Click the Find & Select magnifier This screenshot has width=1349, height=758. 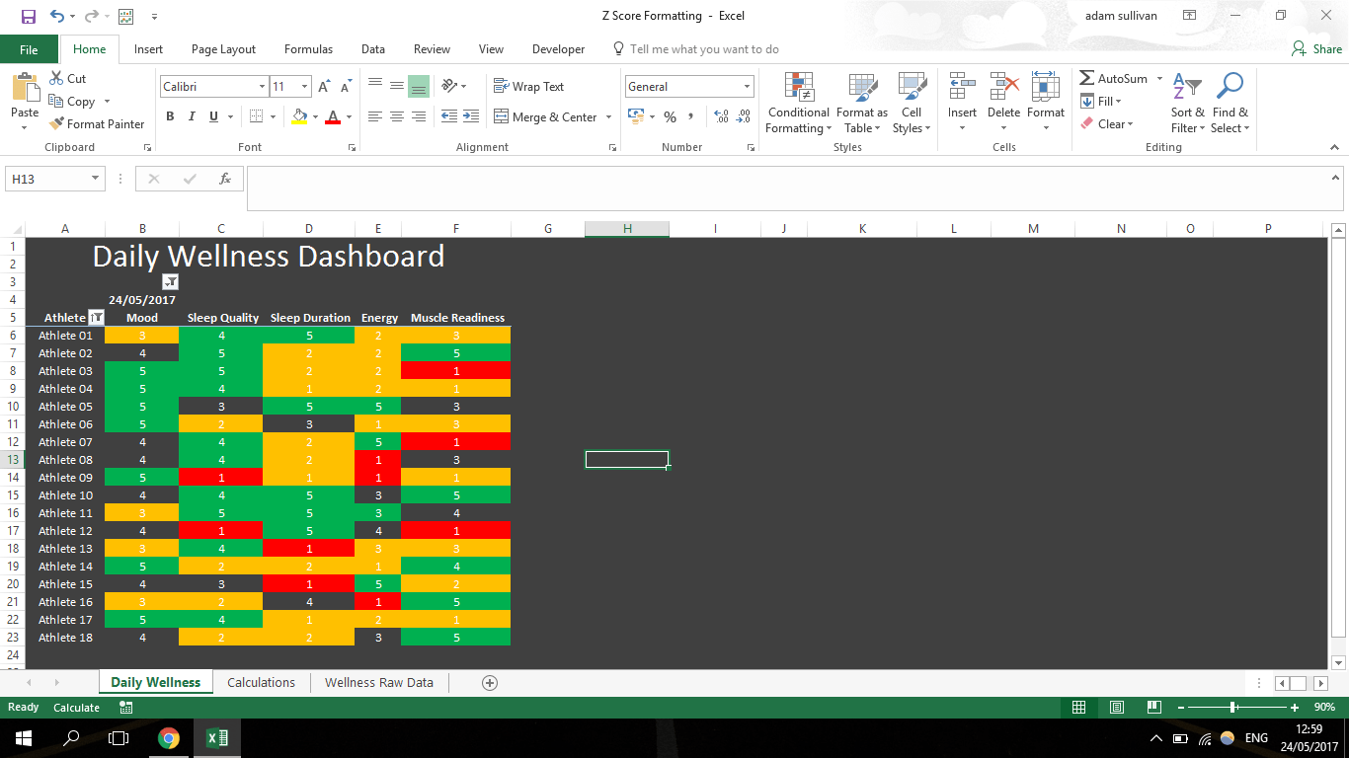(1230, 104)
